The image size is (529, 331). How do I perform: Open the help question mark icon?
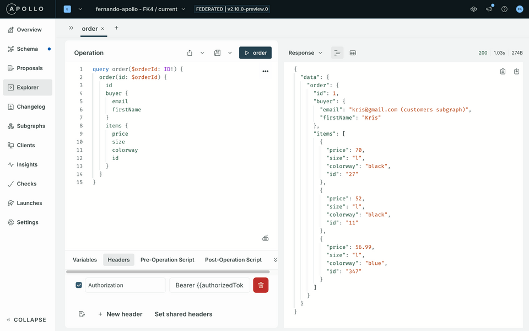[504, 9]
